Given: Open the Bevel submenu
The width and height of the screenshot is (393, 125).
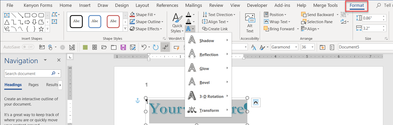Looking at the screenshot, I should tap(208, 82).
